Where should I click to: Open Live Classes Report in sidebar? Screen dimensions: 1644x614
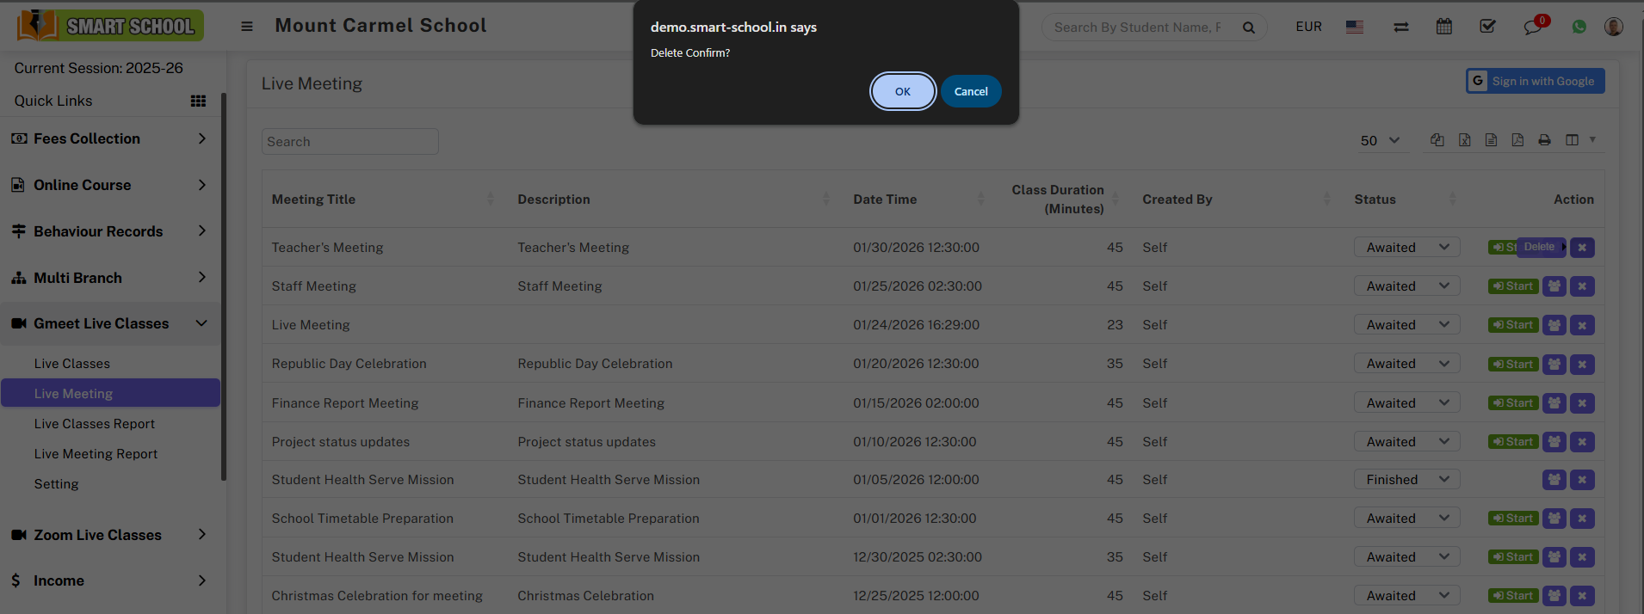coord(95,424)
